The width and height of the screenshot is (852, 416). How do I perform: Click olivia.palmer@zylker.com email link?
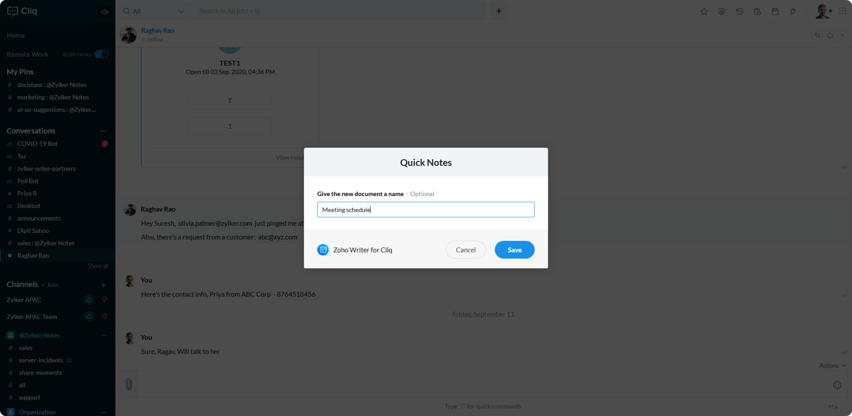(x=215, y=223)
